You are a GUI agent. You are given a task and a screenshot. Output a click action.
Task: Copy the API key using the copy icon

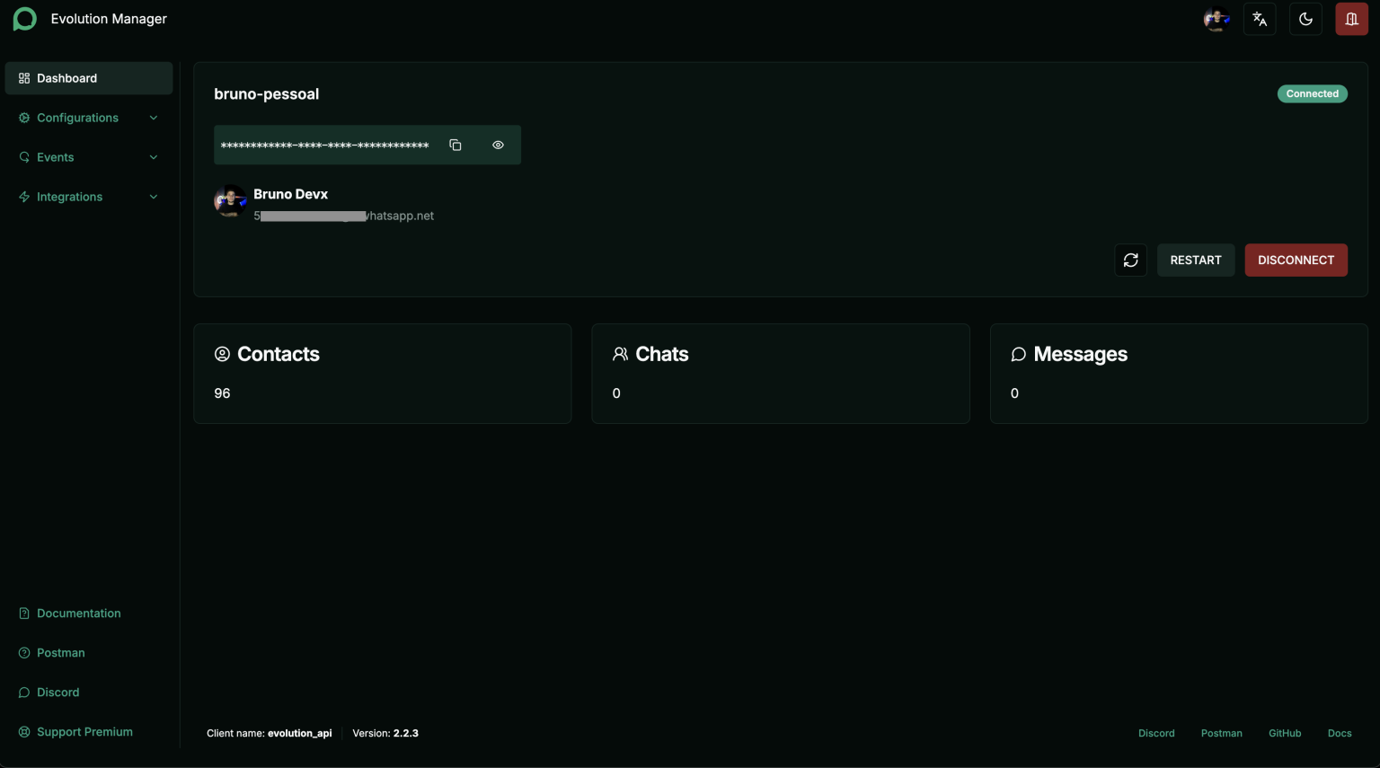[x=456, y=144]
